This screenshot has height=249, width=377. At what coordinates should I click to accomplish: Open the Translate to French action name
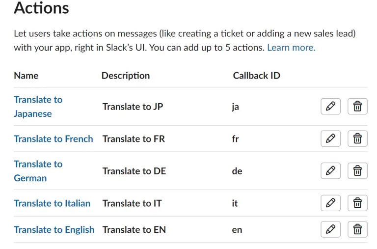[54, 139]
